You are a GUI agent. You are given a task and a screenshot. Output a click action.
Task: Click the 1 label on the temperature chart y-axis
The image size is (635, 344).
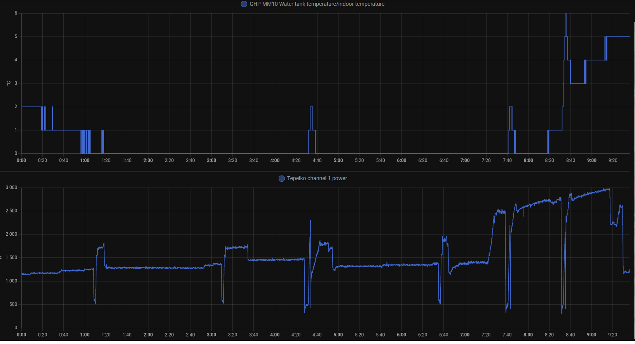click(16, 130)
